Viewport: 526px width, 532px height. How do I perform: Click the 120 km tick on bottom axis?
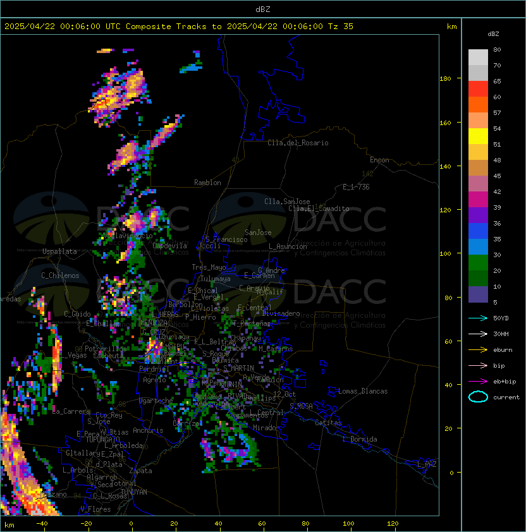click(393, 523)
